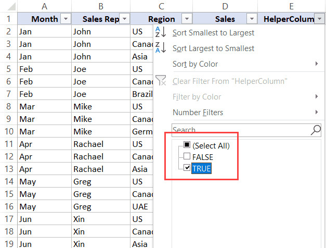Select row 10 header

[x=8, y=131]
